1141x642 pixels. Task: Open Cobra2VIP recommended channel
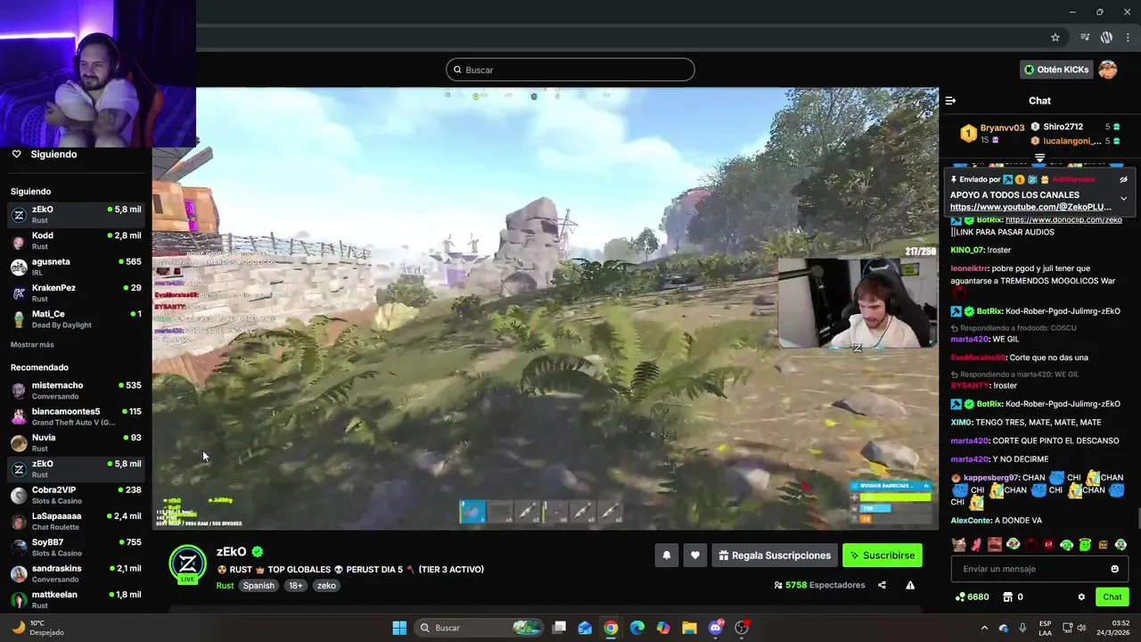pos(76,495)
